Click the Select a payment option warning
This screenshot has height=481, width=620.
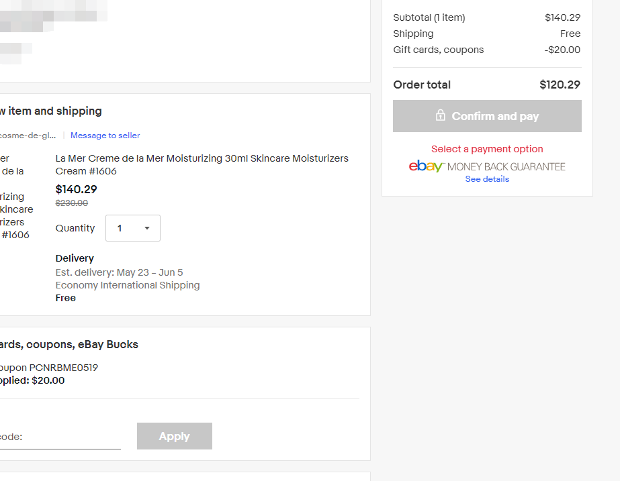tap(487, 149)
